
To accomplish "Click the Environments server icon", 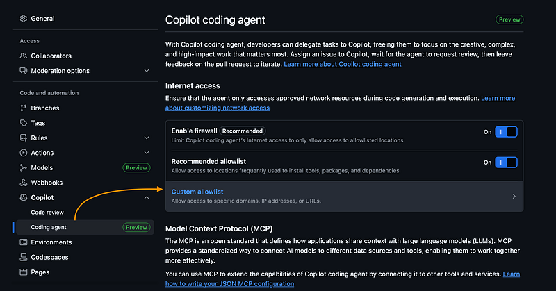I will (24, 242).
